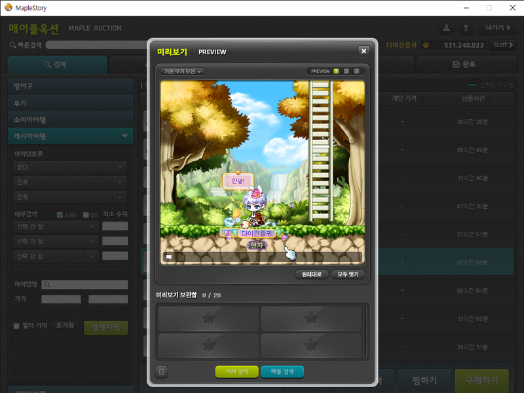This screenshot has height=393, width=524.
Task: Toggle the OR checkbox
Action: [86, 215]
